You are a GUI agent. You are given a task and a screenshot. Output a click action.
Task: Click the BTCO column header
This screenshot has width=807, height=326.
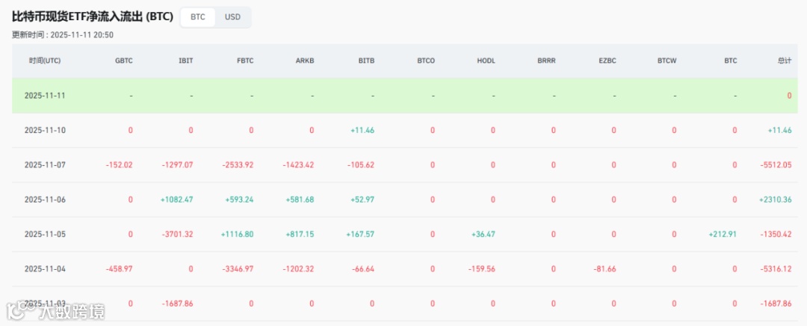tap(426, 61)
